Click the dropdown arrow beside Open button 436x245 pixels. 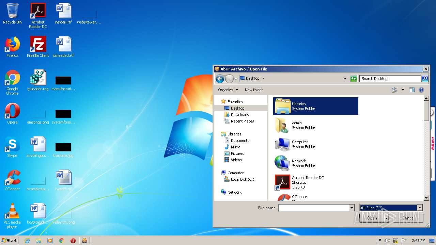click(x=387, y=218)
